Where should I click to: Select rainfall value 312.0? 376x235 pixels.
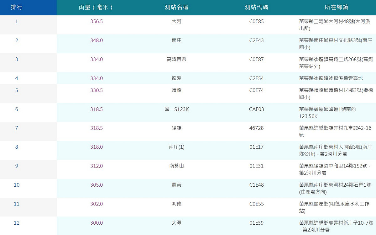coord(97,166)
